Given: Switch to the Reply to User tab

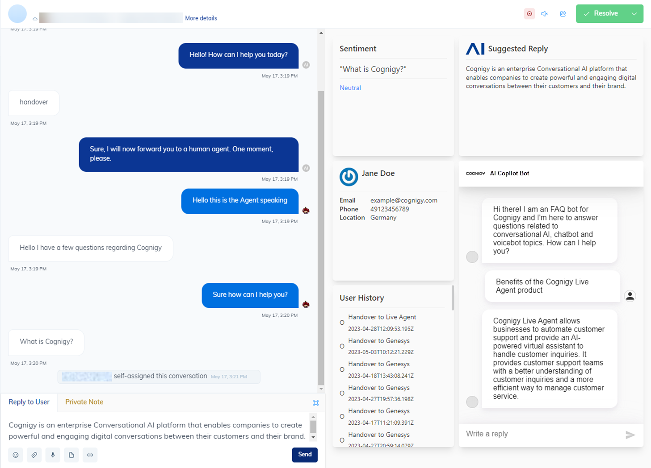Looking at the screenshot, I should pyautogui.click(x=29, y=402).
